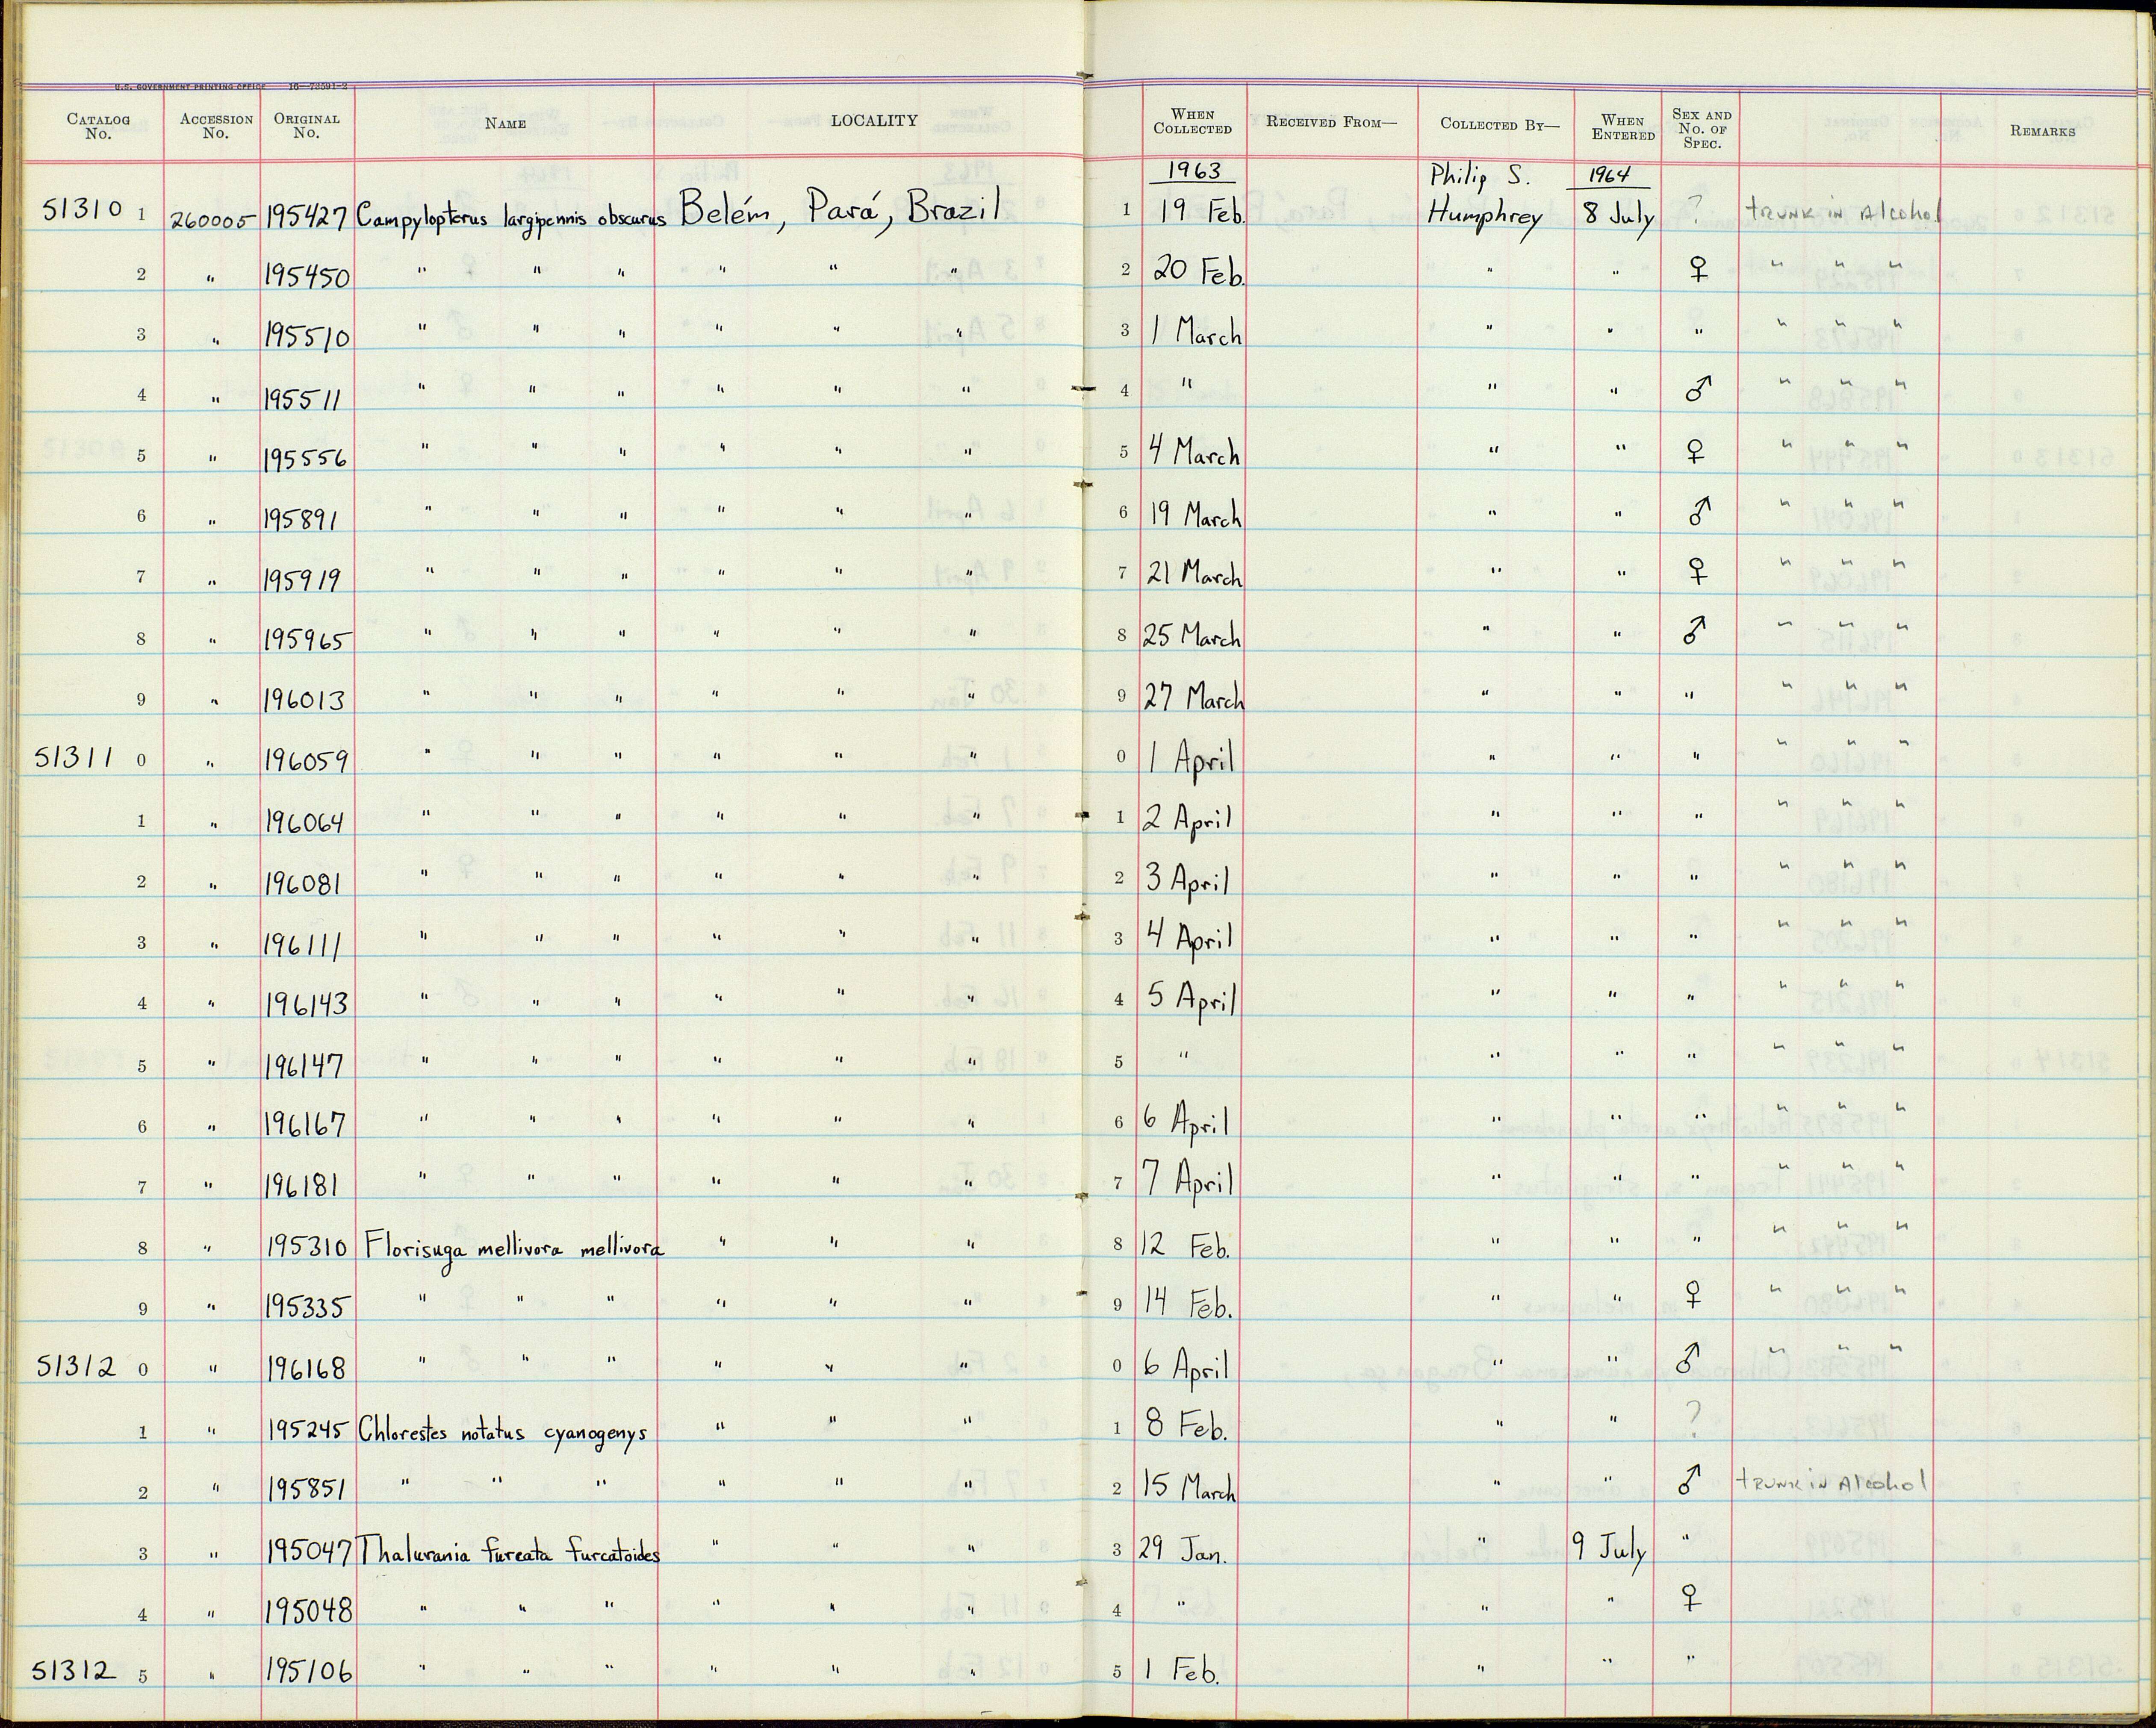Click the 'LOCALITY' column header
This screenshot has height=1728, width=2156.
(x=874, y=120)
